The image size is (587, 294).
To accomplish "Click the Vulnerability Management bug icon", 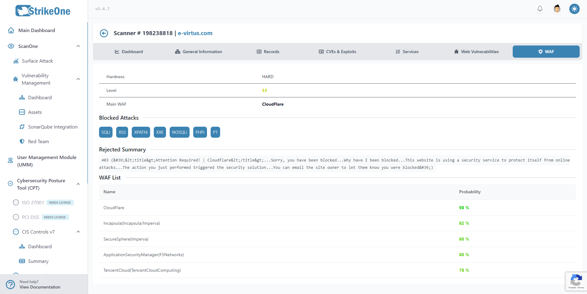I will [x=16, y=79].
